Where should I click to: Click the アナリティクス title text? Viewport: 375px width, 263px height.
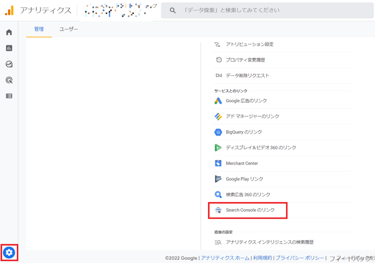click(x=46, y=10)
